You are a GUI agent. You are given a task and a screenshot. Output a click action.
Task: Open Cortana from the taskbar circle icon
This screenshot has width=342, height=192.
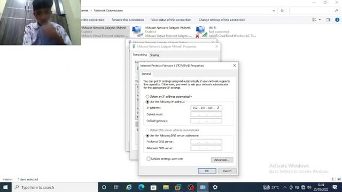click(x=104, y=187)
